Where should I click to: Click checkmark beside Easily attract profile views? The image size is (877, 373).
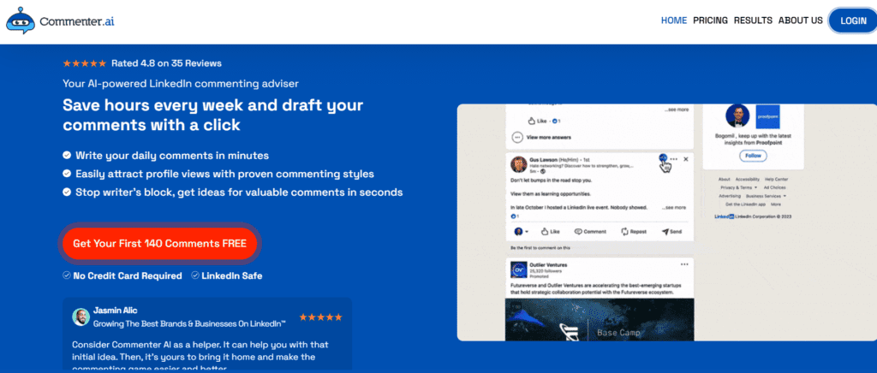[67, 174]
